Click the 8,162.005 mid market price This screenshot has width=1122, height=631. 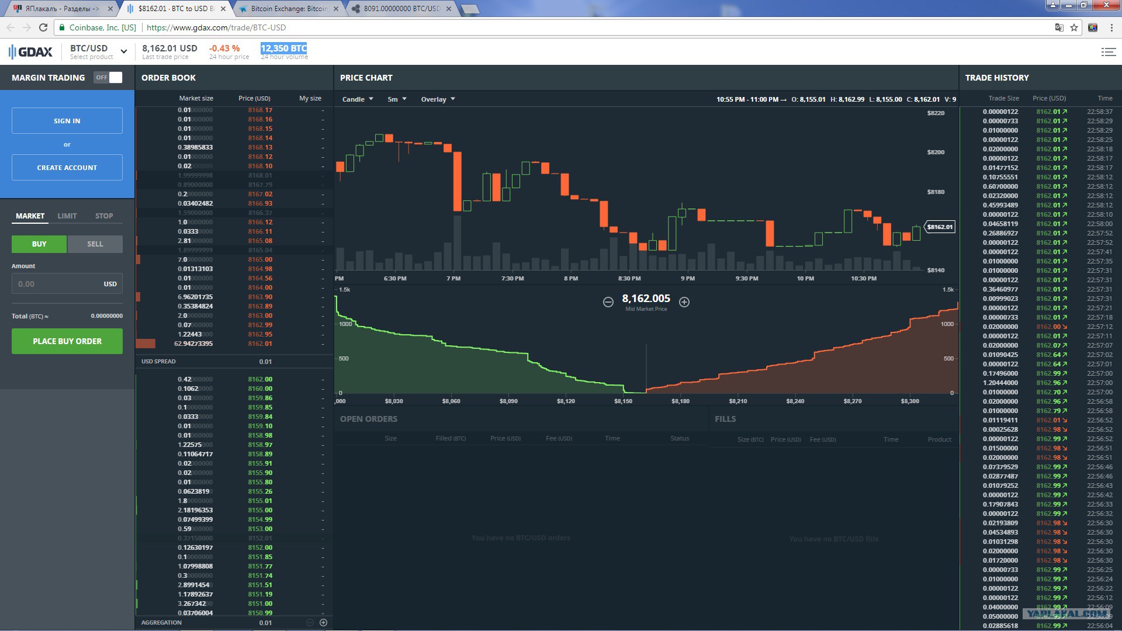click(646, 299)
